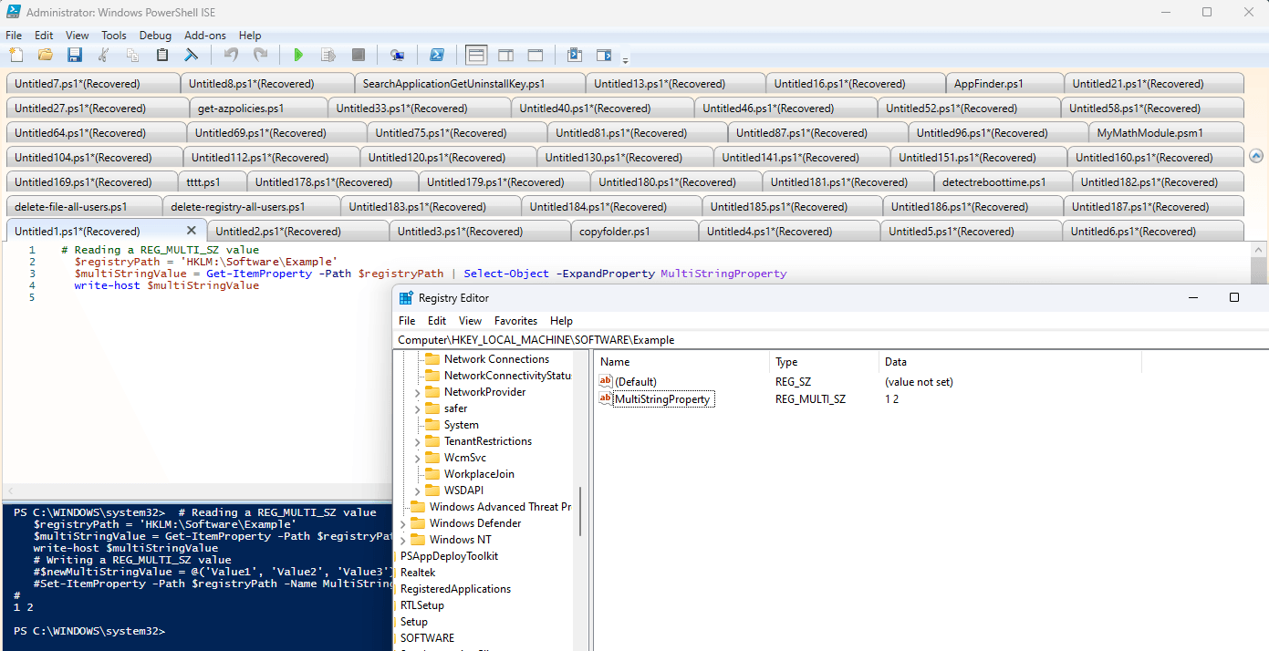Switch to the get-azpolicies.ps1 tab
1269x651 pixels.
259,108
